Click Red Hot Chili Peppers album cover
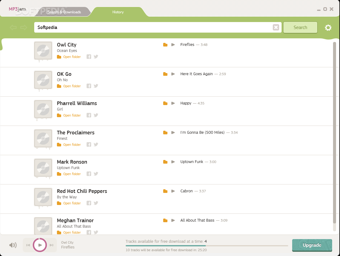Screen dimensions: 340x256 coord(43,197)
